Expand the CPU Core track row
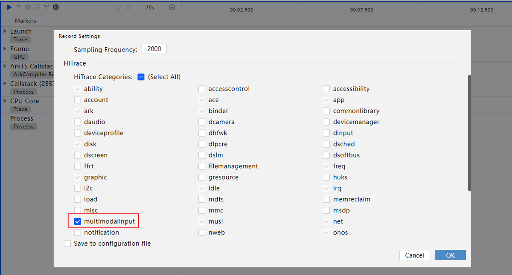This screenshot has height=275, width=512. tap(4, 101)
